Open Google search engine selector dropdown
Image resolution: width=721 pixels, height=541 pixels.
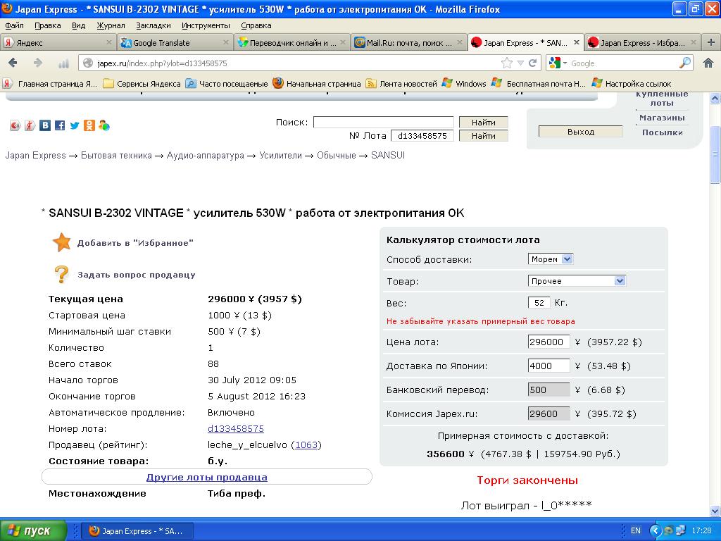click(x=558, y=63)
